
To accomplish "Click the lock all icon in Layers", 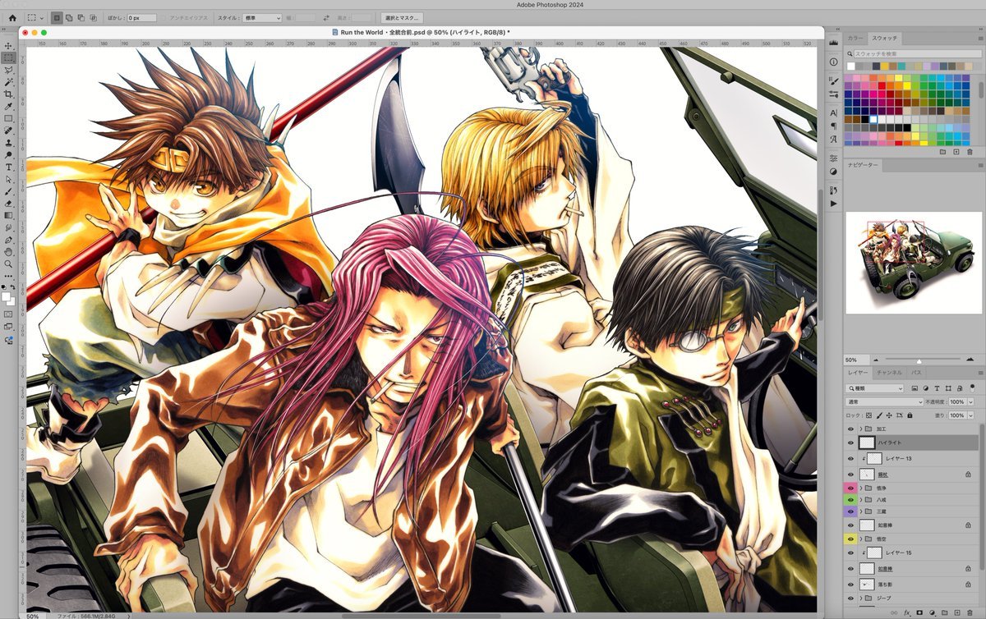I will pos(911,415).
